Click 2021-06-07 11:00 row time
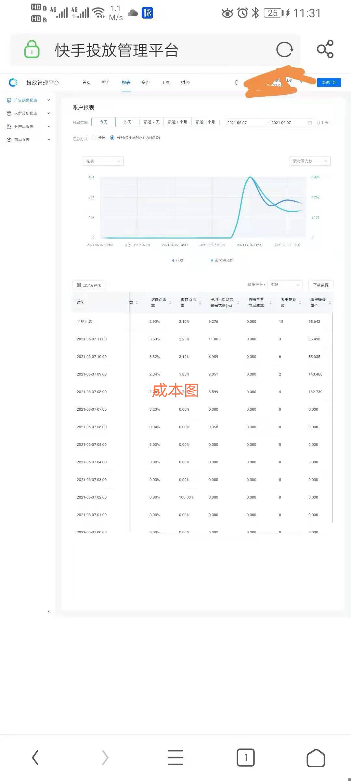The image size is (351, 781). point(92,339)
